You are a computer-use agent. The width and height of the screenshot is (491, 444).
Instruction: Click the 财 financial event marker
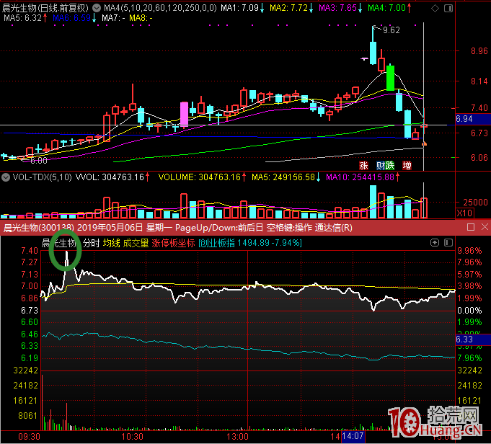click(381, 165)
